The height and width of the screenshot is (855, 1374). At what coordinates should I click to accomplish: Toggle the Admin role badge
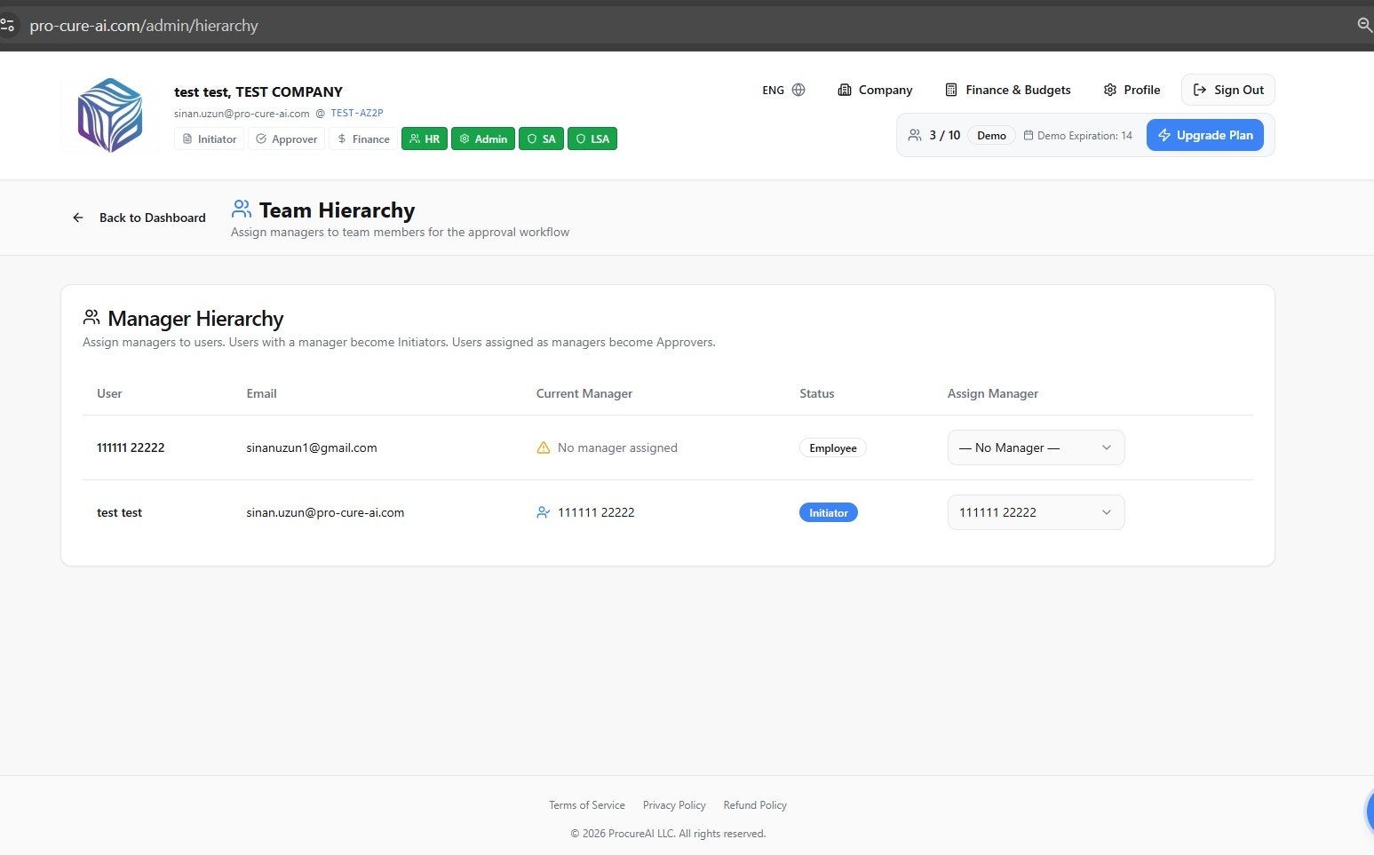click(x=483, y=139)
